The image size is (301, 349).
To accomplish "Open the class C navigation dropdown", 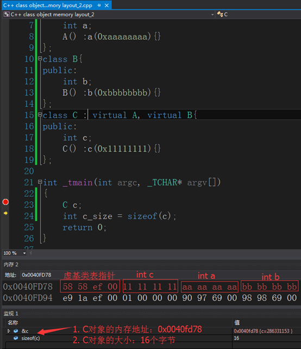I will [x=258, y=15].
